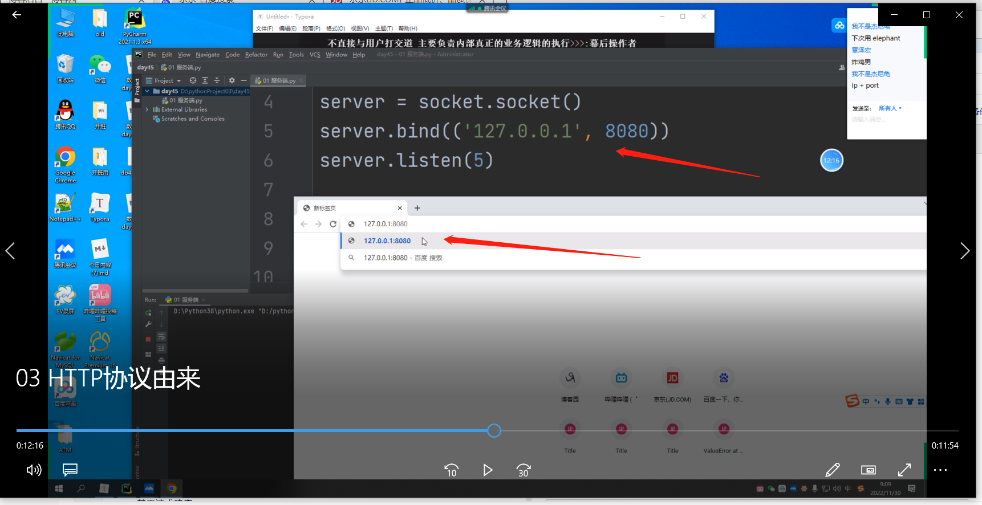
Task: Open the 博客园 shortcut in Chrome
Action: pos(570,386)
